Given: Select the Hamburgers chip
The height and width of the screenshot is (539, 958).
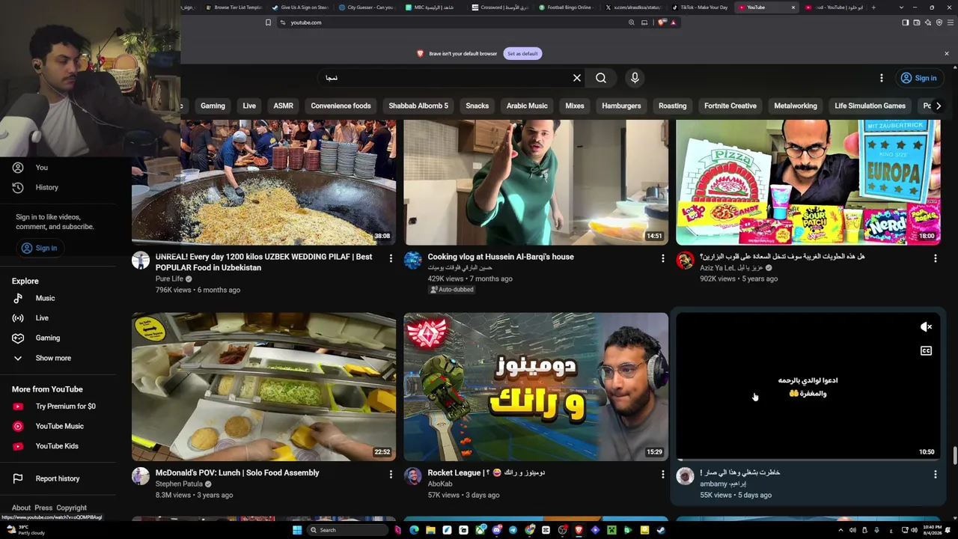Looking at the screenshot, I should click(x=621, y=106).
